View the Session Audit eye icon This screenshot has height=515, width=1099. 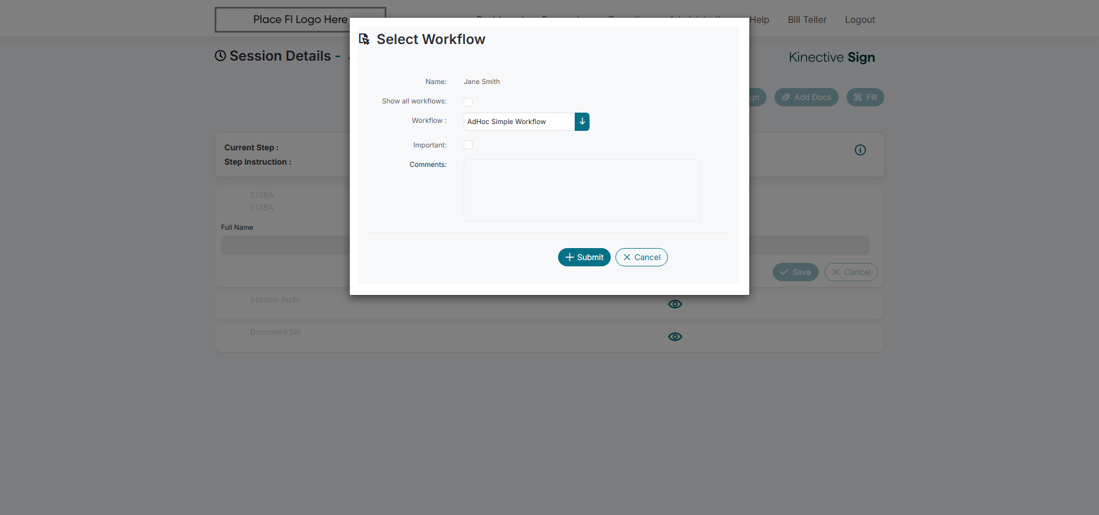(x=675, y=304)
